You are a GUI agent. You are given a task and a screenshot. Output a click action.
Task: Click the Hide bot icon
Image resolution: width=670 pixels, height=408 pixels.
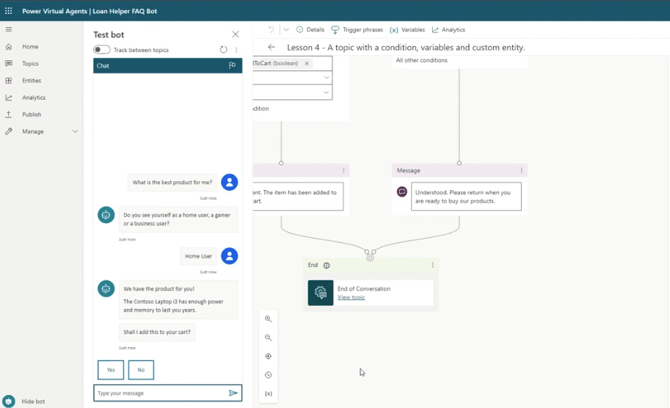coord(9,401)
